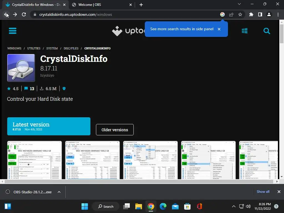The width and height of the screenshot is (284, 213).
Task: Open Microsoft Edge from taskbar
Action: coord(163,206)
